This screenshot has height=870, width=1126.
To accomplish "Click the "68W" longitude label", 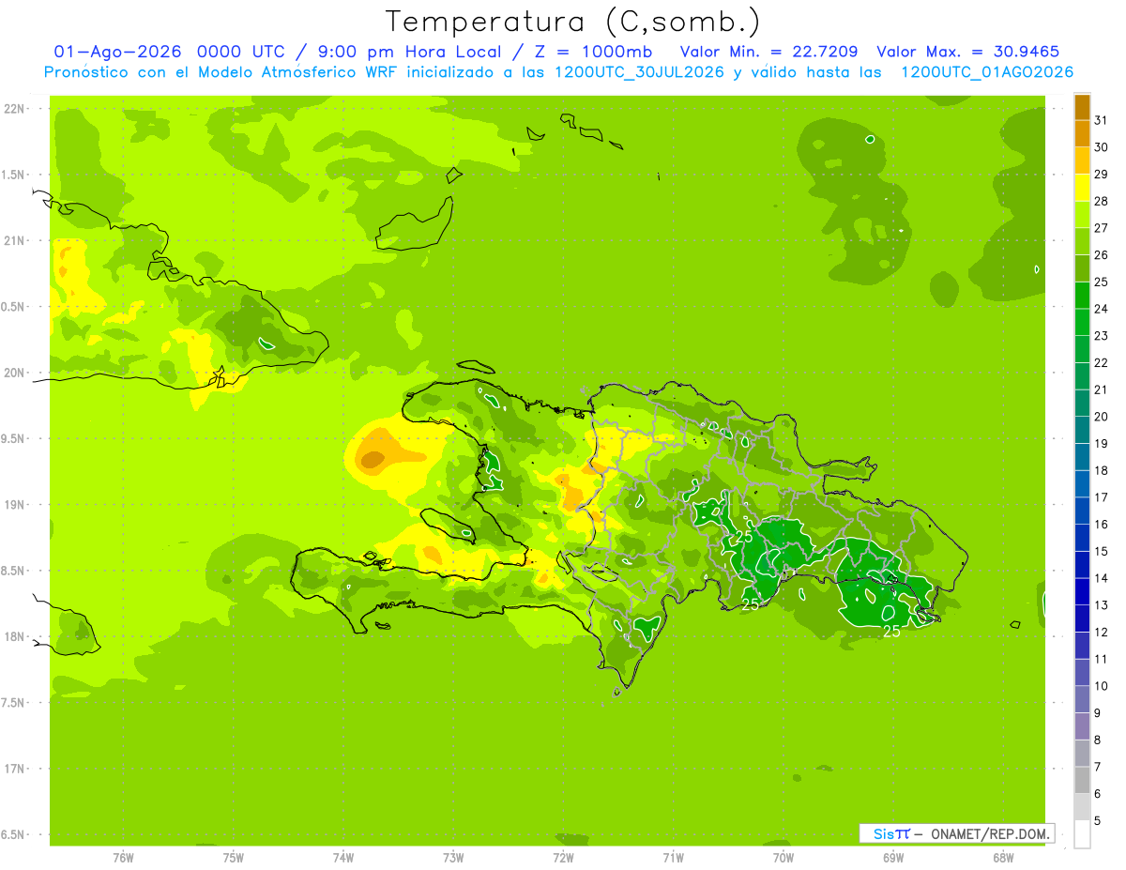I will click(x=1003, y=858).
